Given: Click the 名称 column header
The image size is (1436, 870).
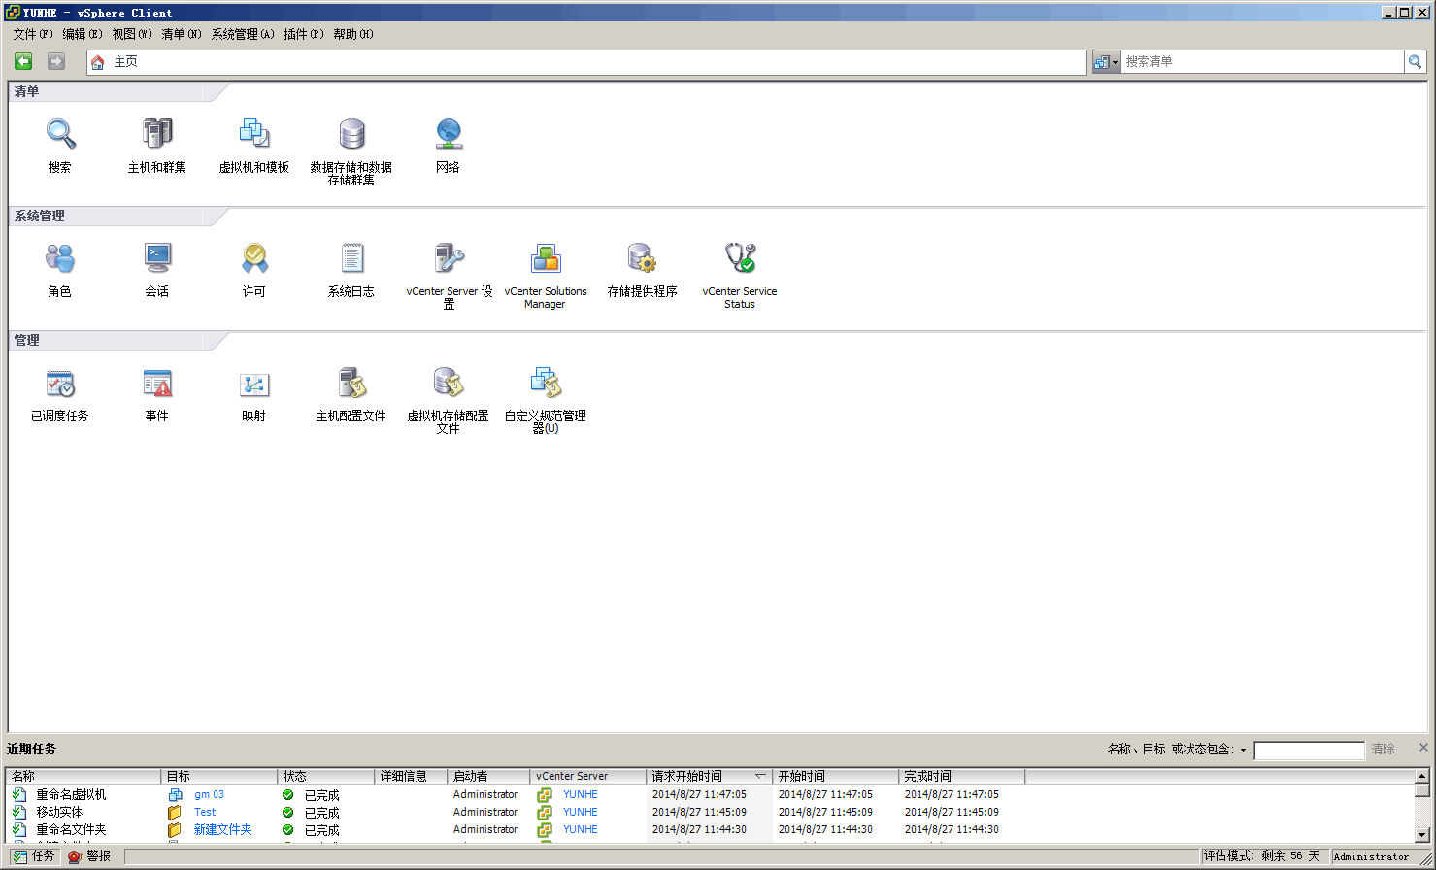Looking at the screenshot, I should [83, 776].
